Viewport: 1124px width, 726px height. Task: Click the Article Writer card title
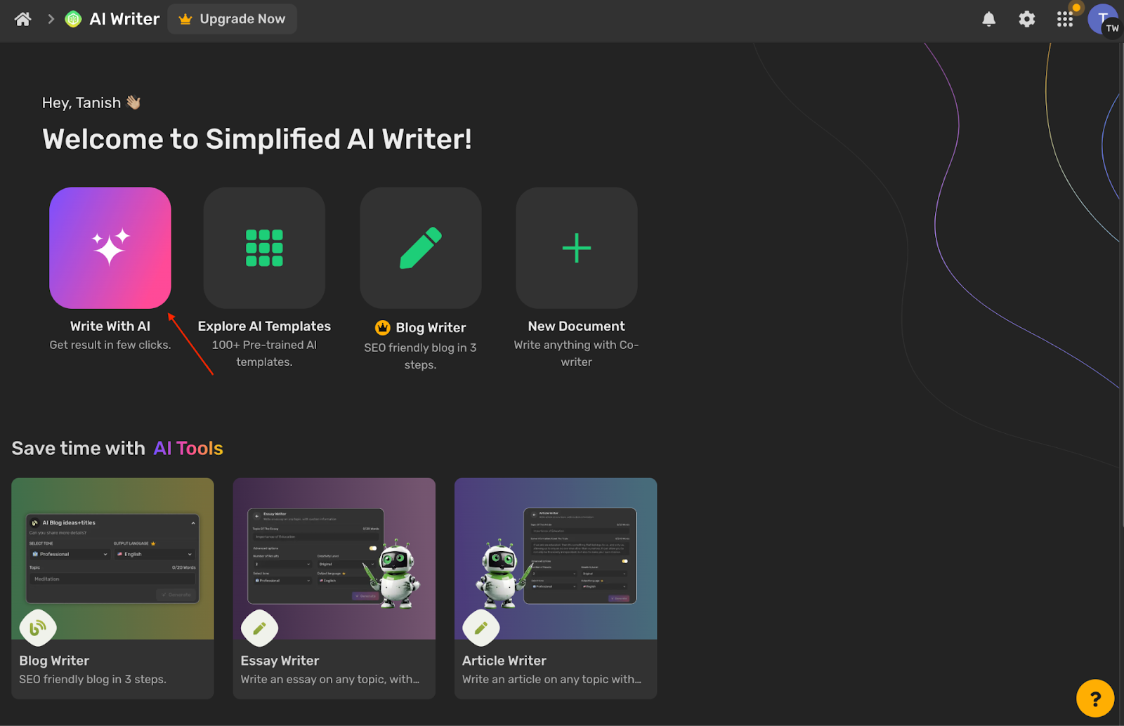(x=504, y=661)
